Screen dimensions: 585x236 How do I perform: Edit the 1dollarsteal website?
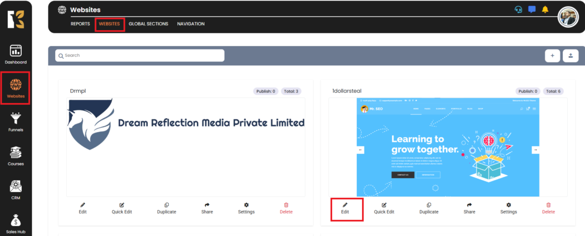pos(345,208)
